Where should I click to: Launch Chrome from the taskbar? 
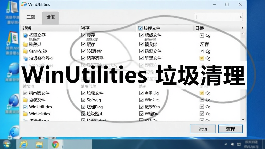click(x=55, y=145)
